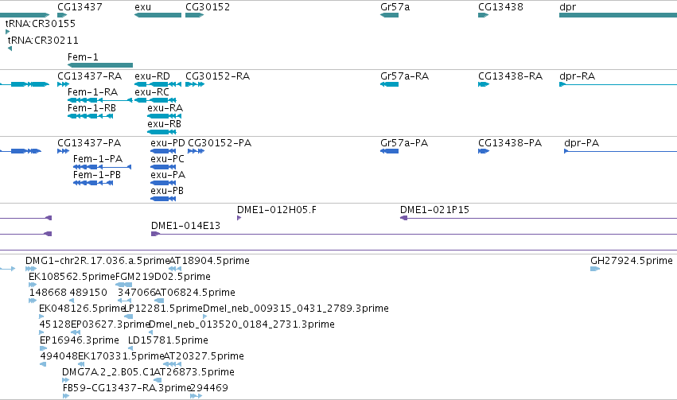Viewport: 677px width, 400px height.
Task: Click exu-PD protein label
Action: coord(168,143)
